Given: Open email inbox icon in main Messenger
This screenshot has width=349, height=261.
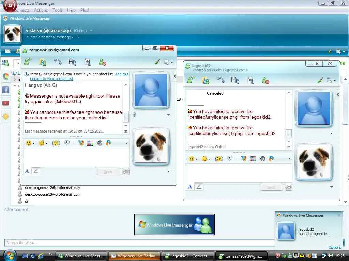Looking at the screenshot, I should [8, 51].
